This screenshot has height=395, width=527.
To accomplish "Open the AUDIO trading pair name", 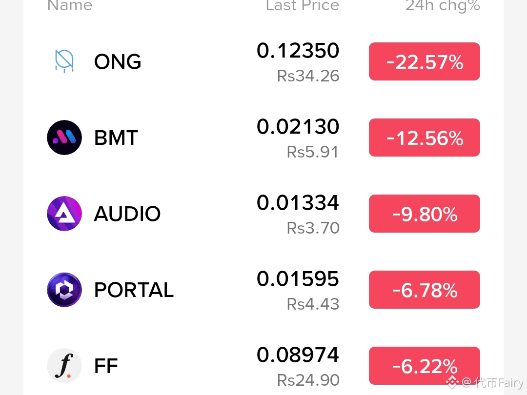I will pyautogui.click(x=127, y=214).
